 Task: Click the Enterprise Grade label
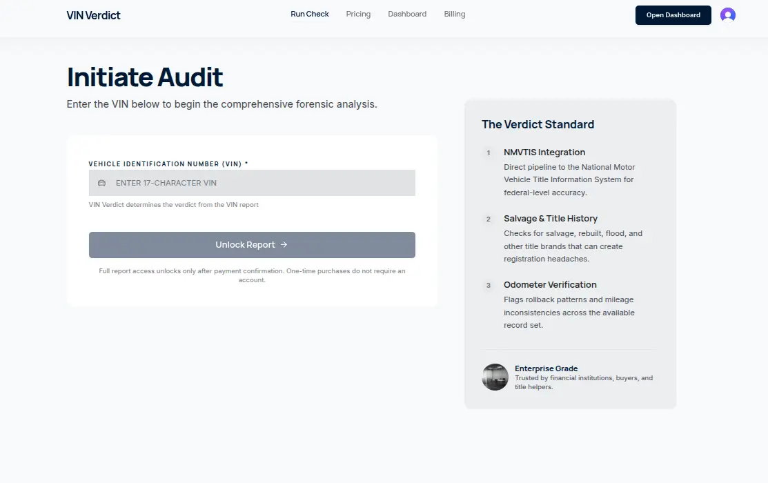[x=546, y=368]
